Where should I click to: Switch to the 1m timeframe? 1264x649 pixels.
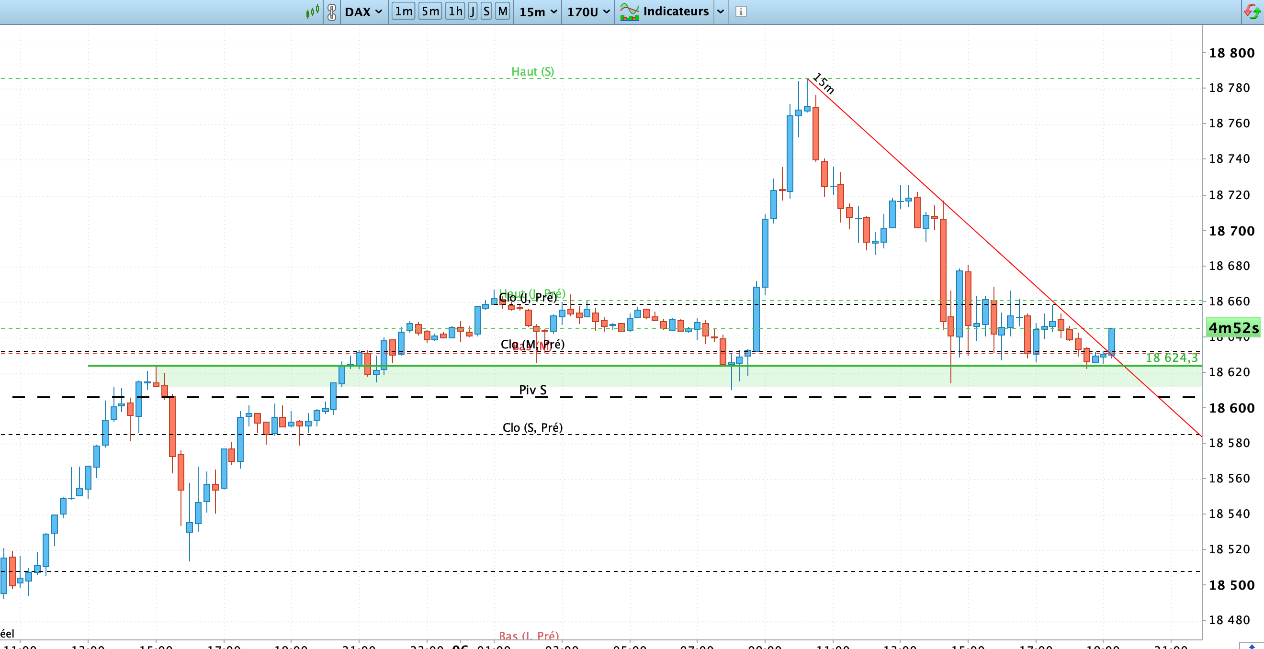403,11
